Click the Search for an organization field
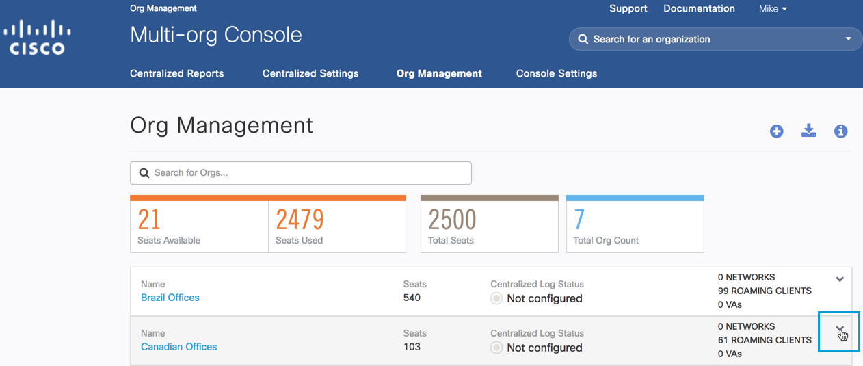This screenshot has height=366, width=863. coord(715,39)
